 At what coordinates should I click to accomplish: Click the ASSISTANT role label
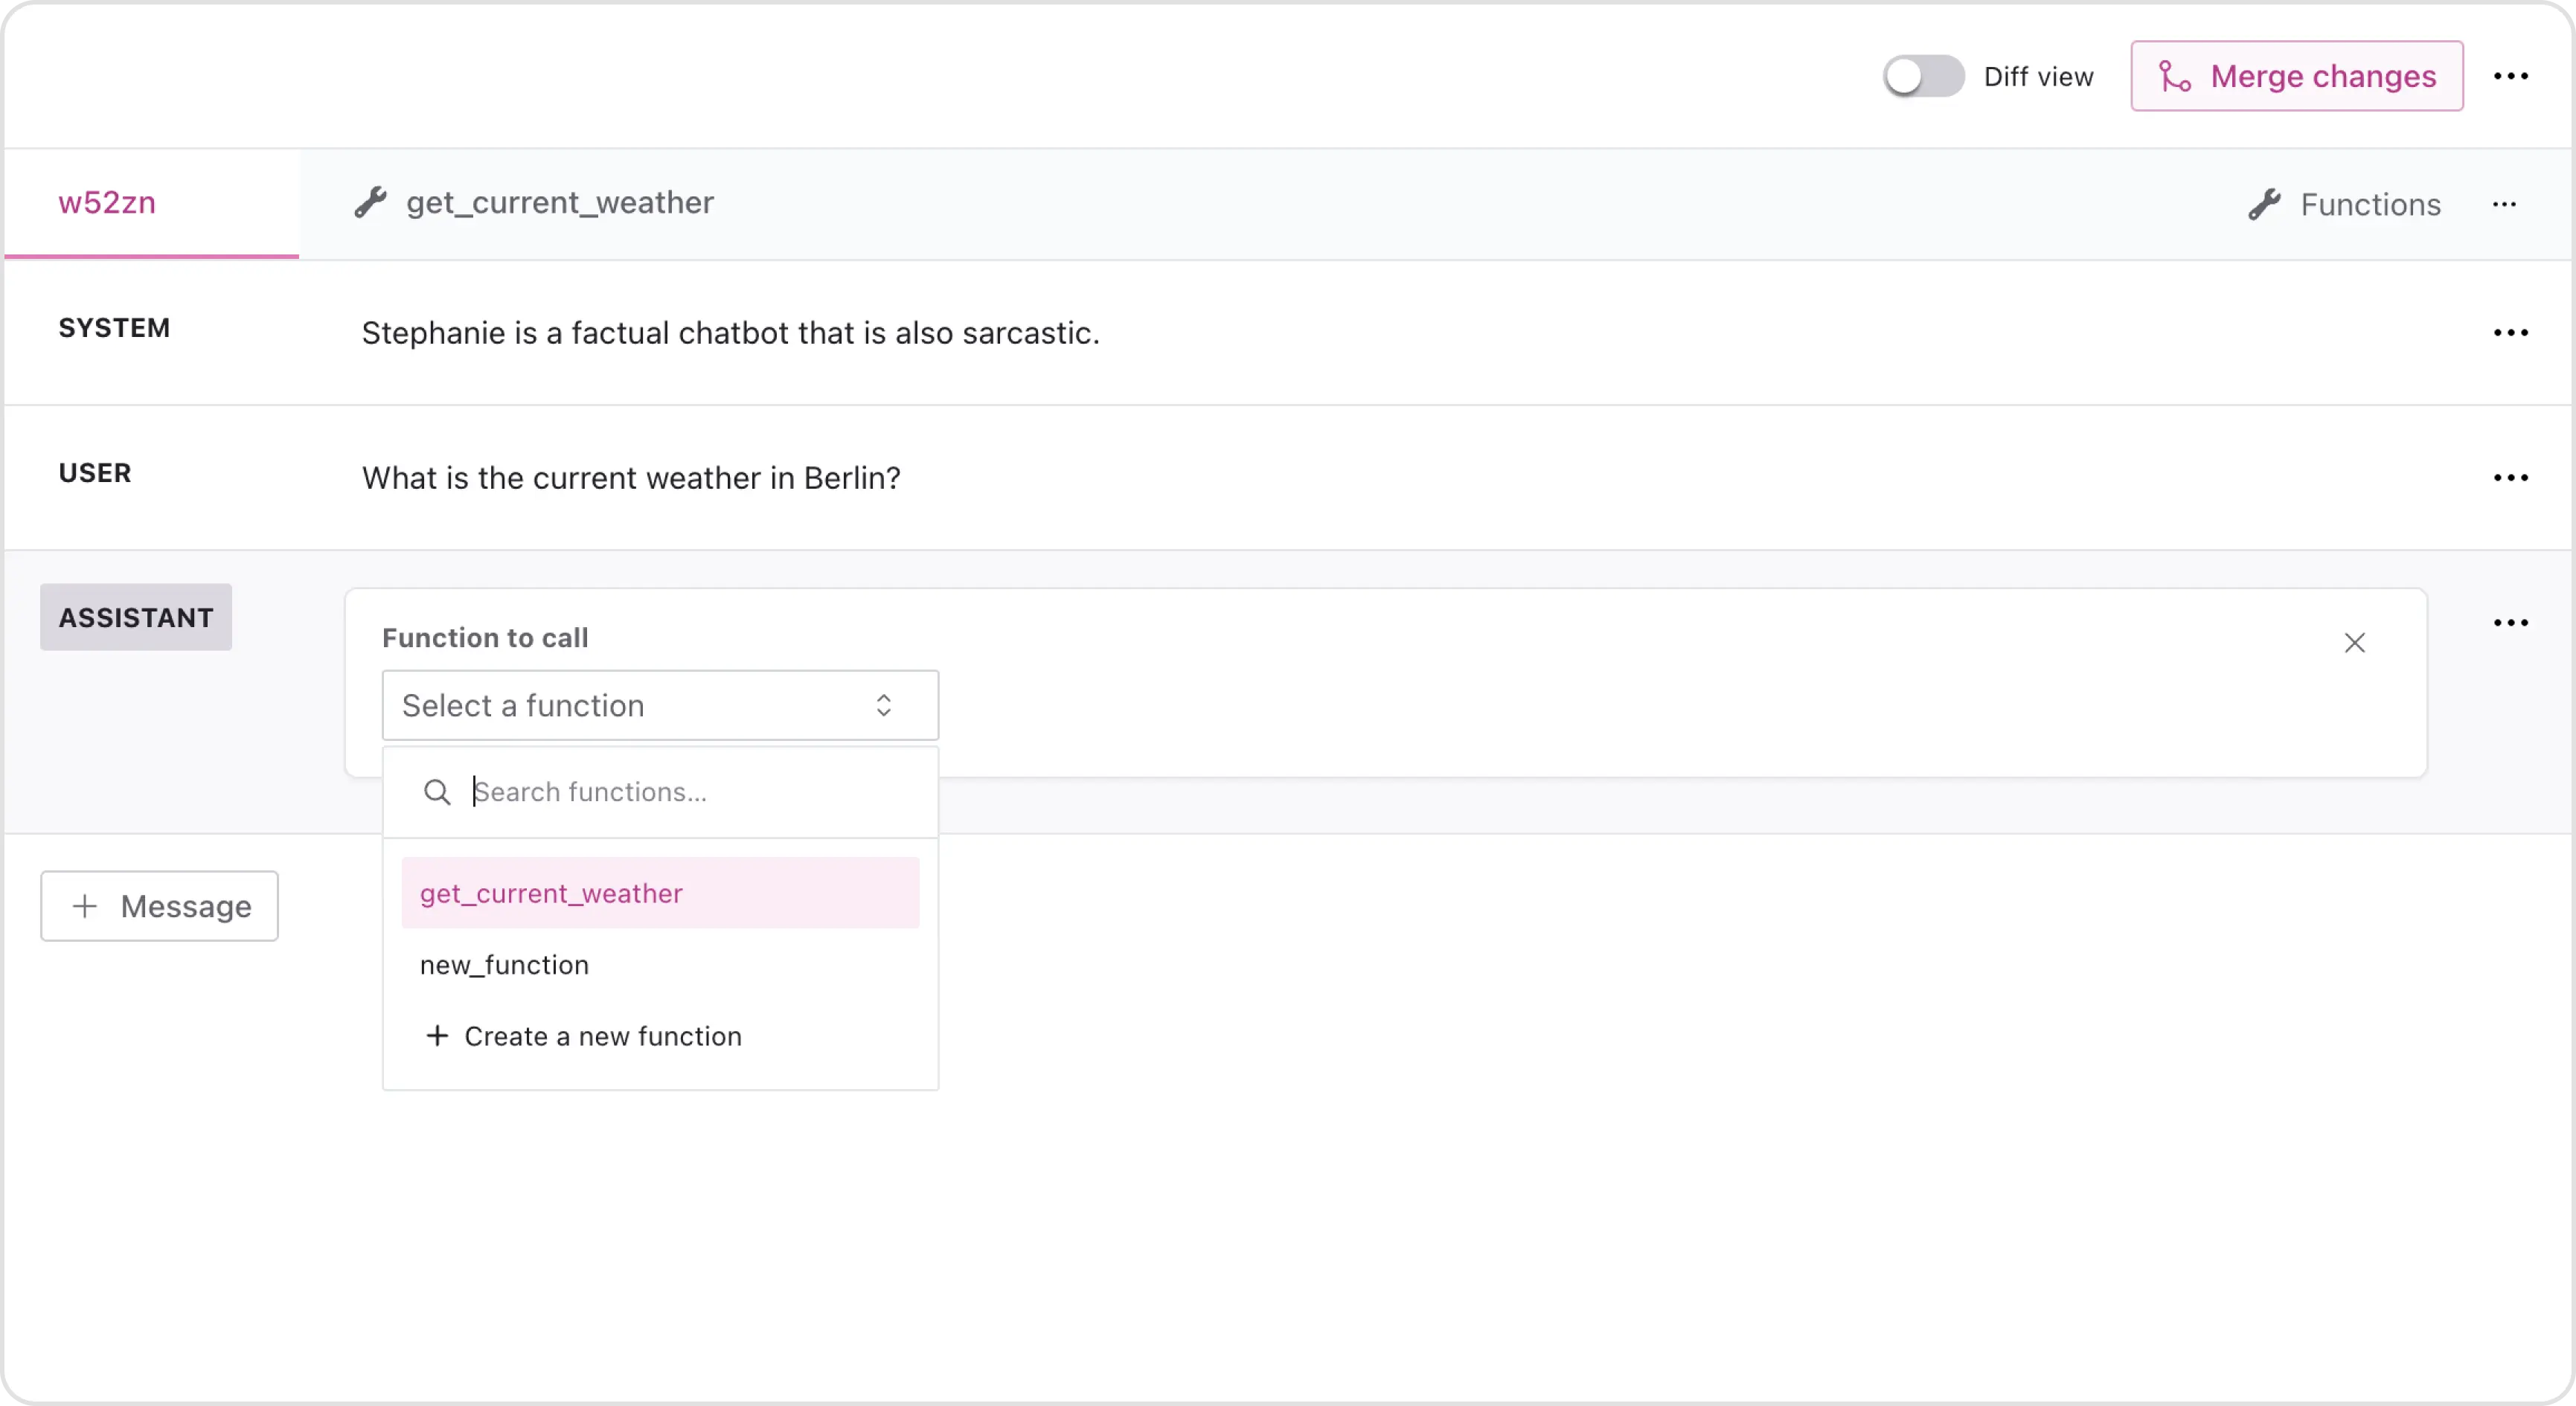[x=136, y=618]
